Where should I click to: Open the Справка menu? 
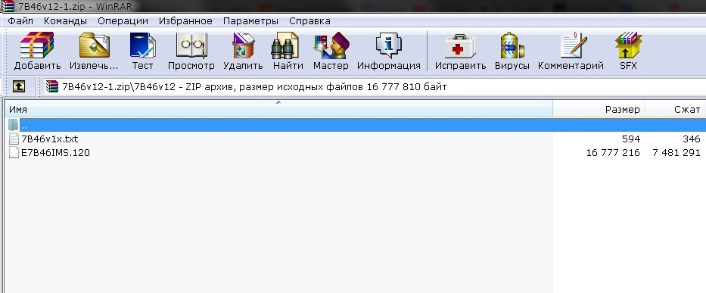coord(309,21)
